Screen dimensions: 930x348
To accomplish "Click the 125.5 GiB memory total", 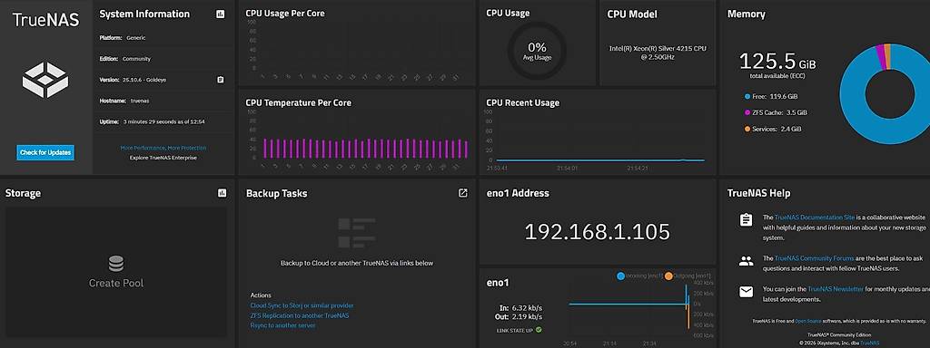I will [x=777, y=61].
